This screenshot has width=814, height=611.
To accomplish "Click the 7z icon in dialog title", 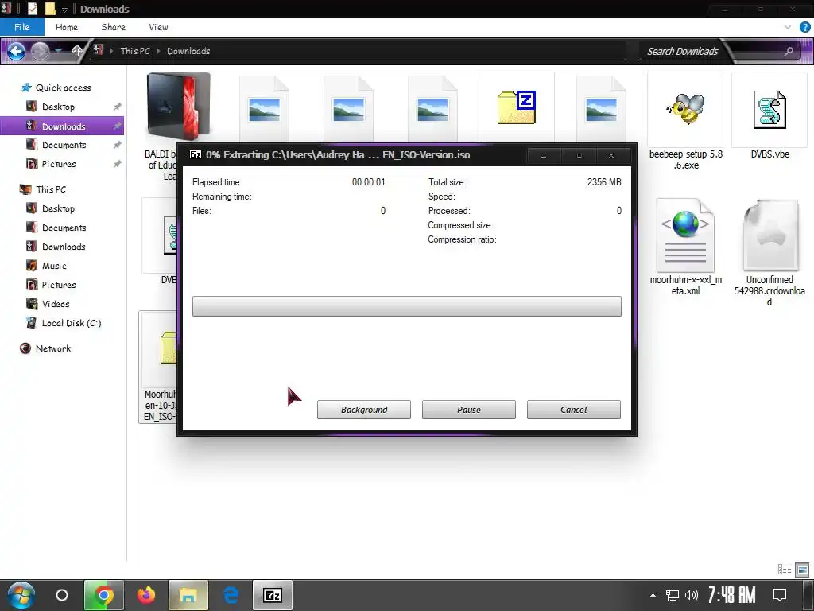I will tap(196, 155).
